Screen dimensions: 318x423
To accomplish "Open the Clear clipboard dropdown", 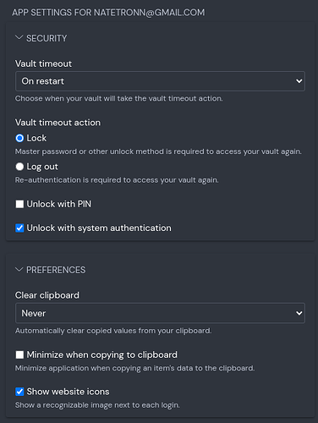I will point(160,313).
